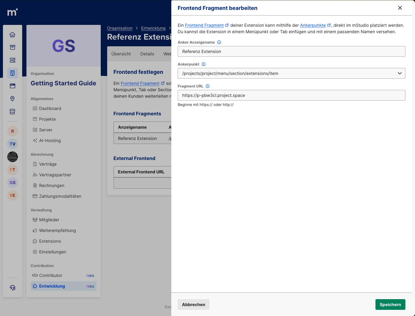Select the Projekte archive icon in the rail
Viewport: 415px width, 316px height.
(x=12, y=47)
